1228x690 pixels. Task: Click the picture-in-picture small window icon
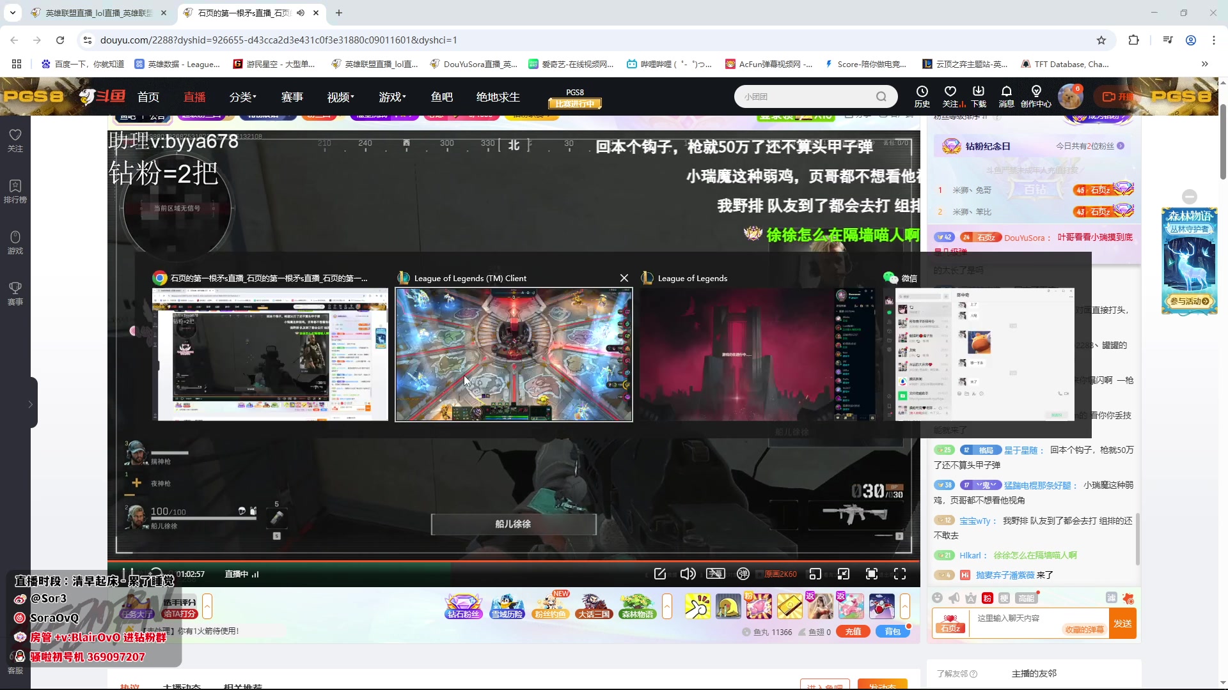pyautogui.click(x=844, y=574)
